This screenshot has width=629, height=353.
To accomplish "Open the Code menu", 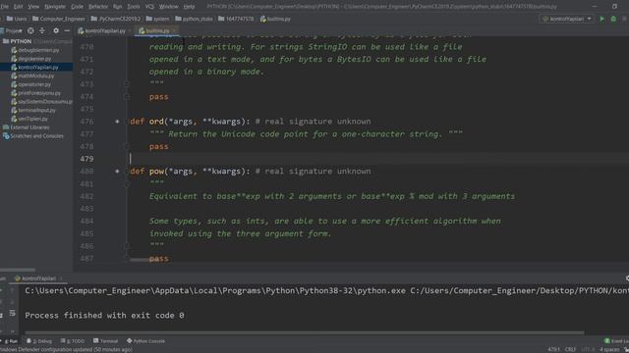I will (x=77, y=7).
